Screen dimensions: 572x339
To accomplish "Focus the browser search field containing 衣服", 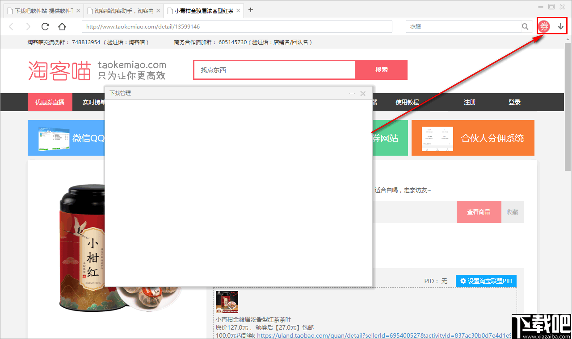I will pyautogui.click(x=463, y=27).
